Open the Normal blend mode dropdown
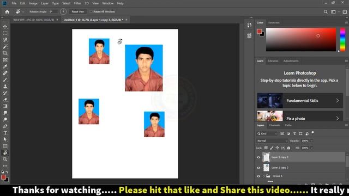 (272, 140)
